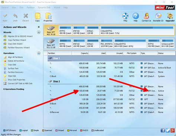Start the Copy Partition Wizard
Image resolution: width=176 pixels, height=136 pixels.
pos(15,40)
